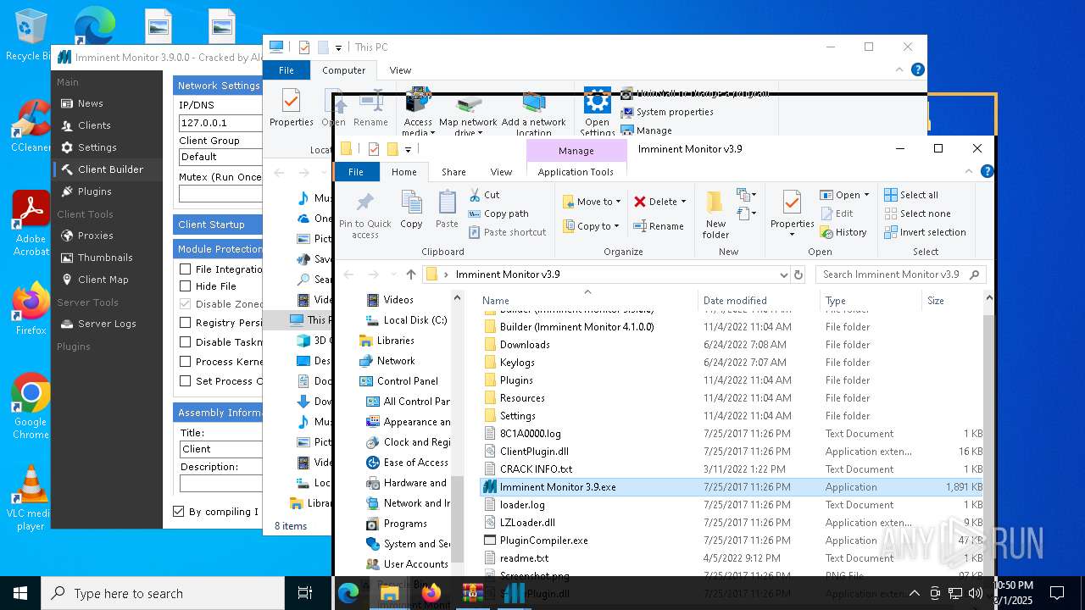Switch to Computer tab in This PC window
Image resolution: width=1085 pixels, height=610 pixels.
[x=344, y=70]
